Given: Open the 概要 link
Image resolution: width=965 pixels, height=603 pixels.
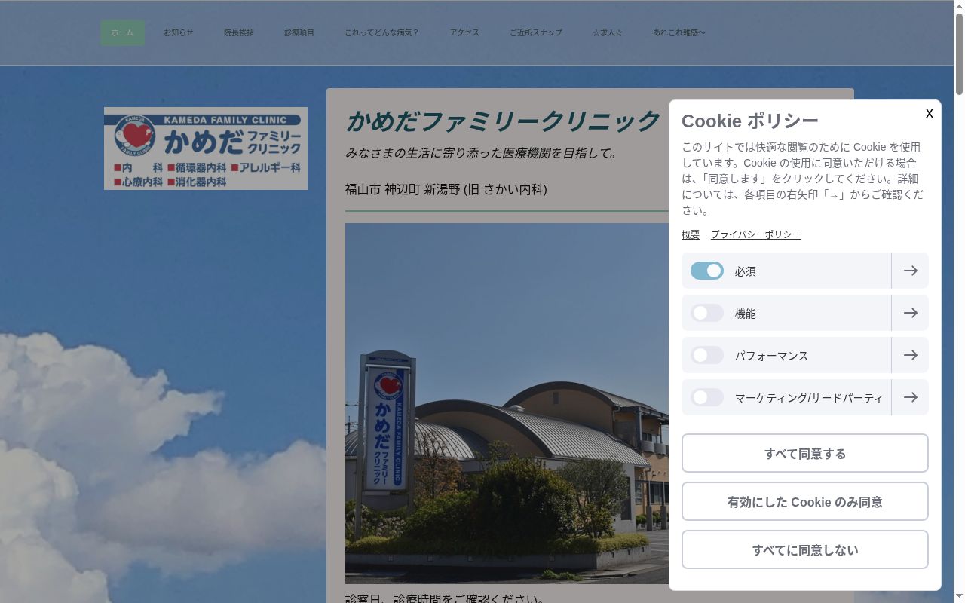Looking at the screenshot, I should point(691,234).
